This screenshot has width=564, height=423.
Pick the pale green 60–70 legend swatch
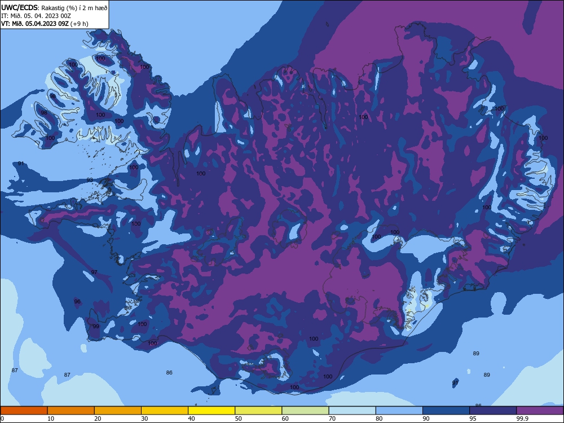[x=305, y=411]
